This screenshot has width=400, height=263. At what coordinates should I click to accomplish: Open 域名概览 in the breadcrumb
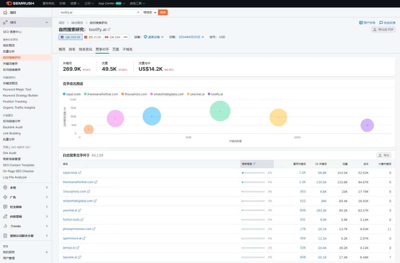tap(77, 23)
